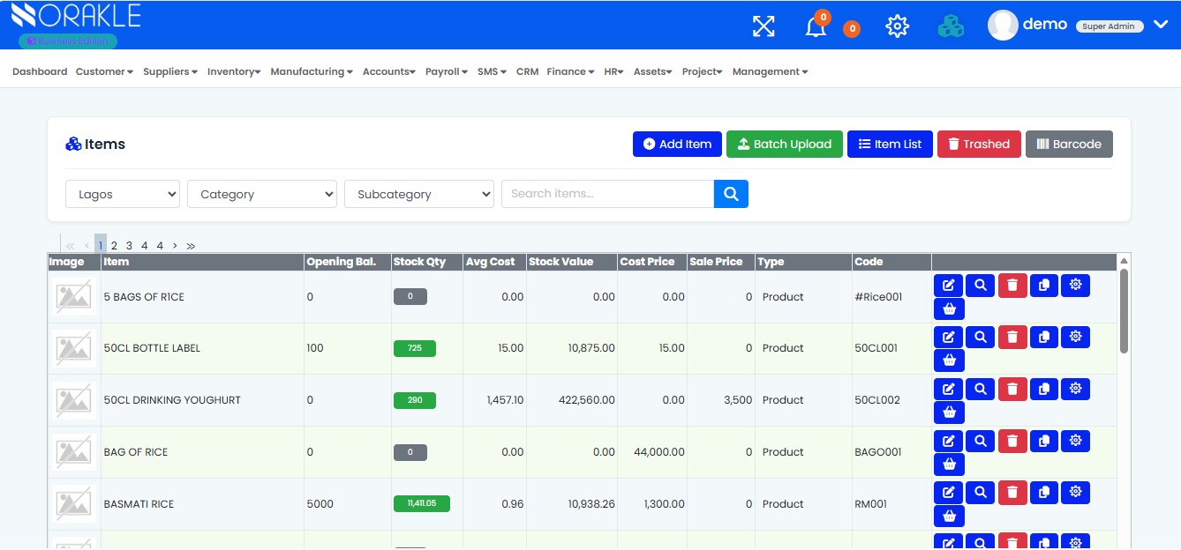Edit the 5 BAGS OF RICE item
Viewport: 1181px width, 550px height.
(x=948, y=286)
